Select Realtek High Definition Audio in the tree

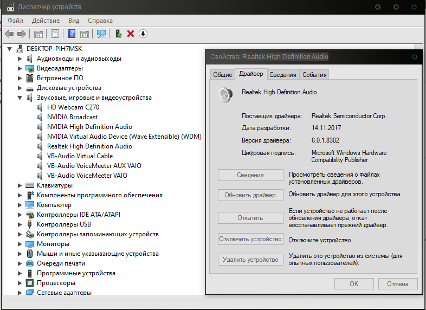(x=89, y=146)
